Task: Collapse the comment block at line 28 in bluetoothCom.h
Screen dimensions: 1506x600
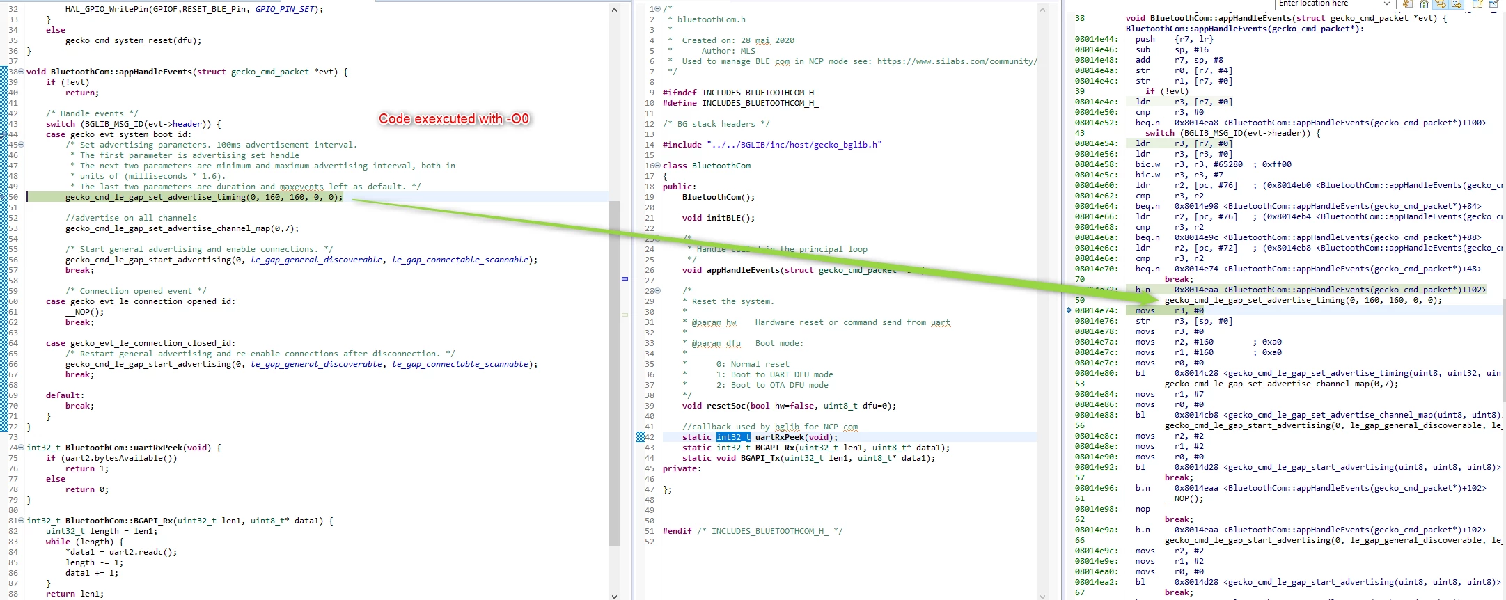Action: pos(658,291)
